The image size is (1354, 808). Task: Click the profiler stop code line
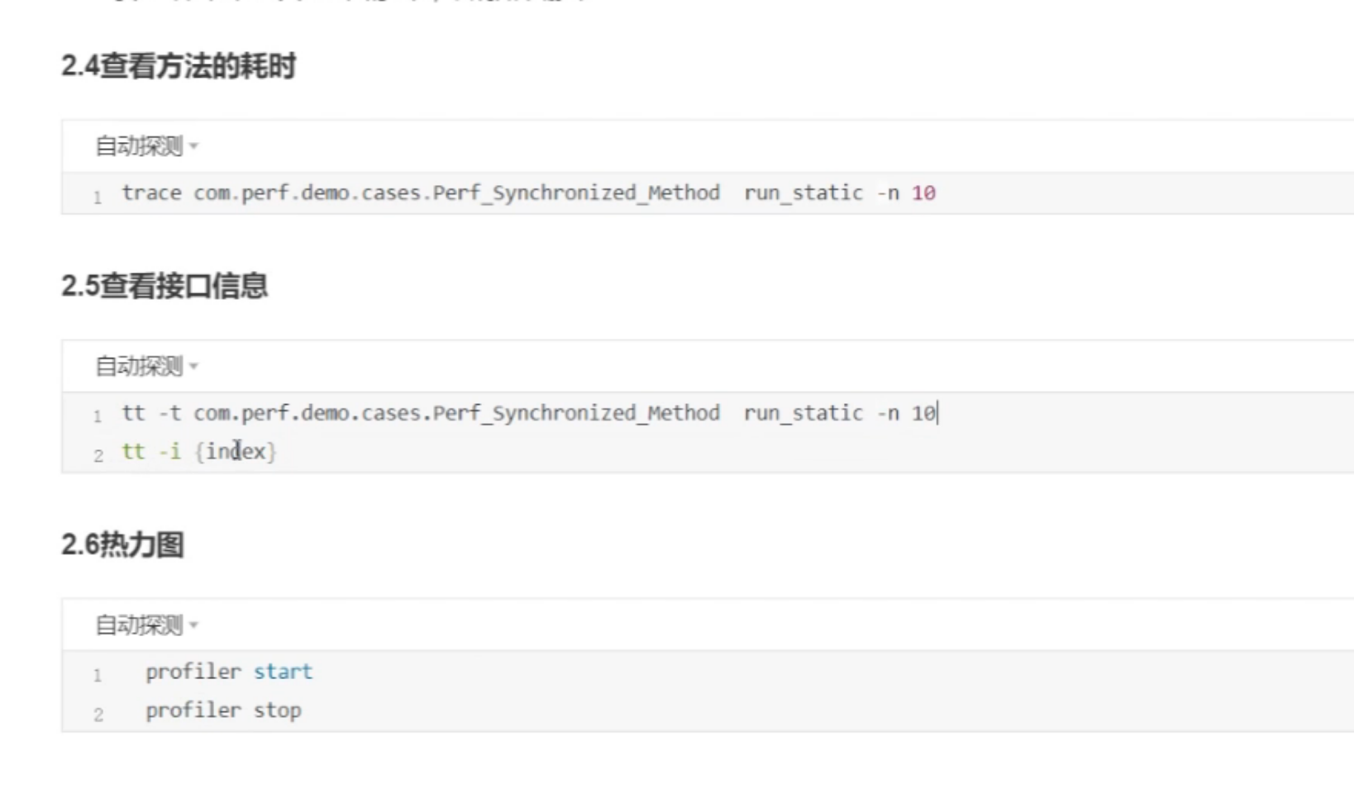click(x=223, y=711)
